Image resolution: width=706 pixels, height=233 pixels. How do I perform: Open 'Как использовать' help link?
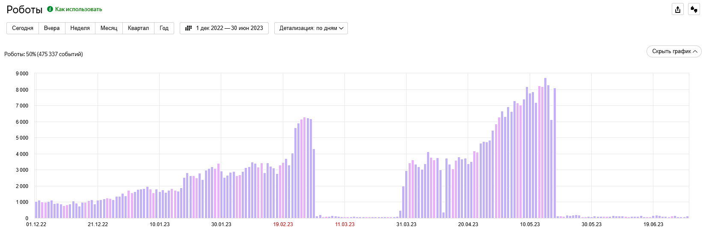coord(79,9)
